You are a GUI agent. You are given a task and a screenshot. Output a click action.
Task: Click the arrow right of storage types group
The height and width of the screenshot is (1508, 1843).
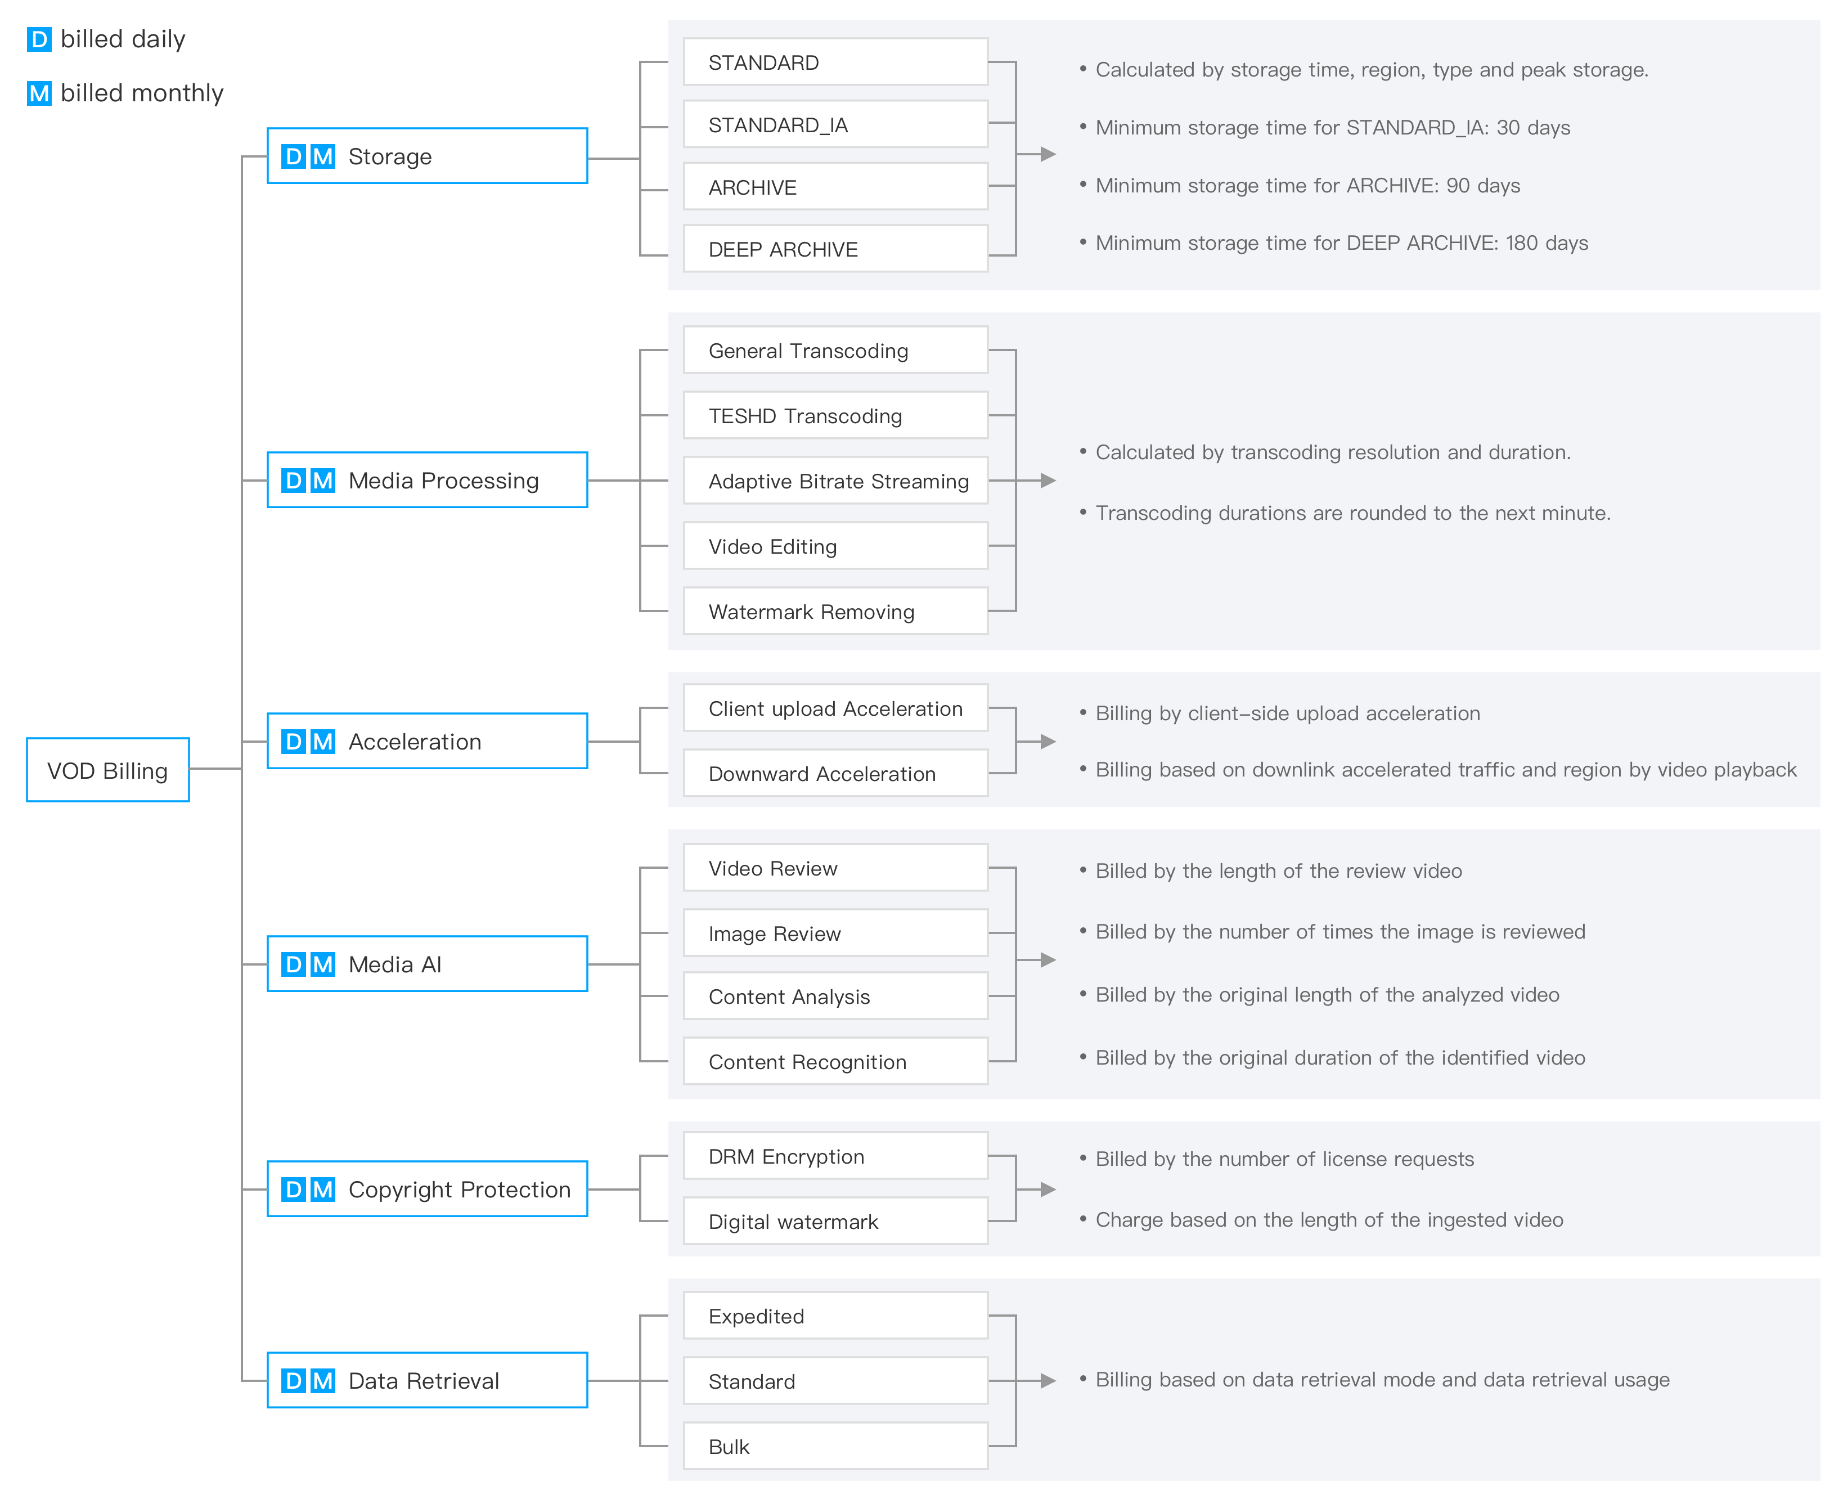1048,155
